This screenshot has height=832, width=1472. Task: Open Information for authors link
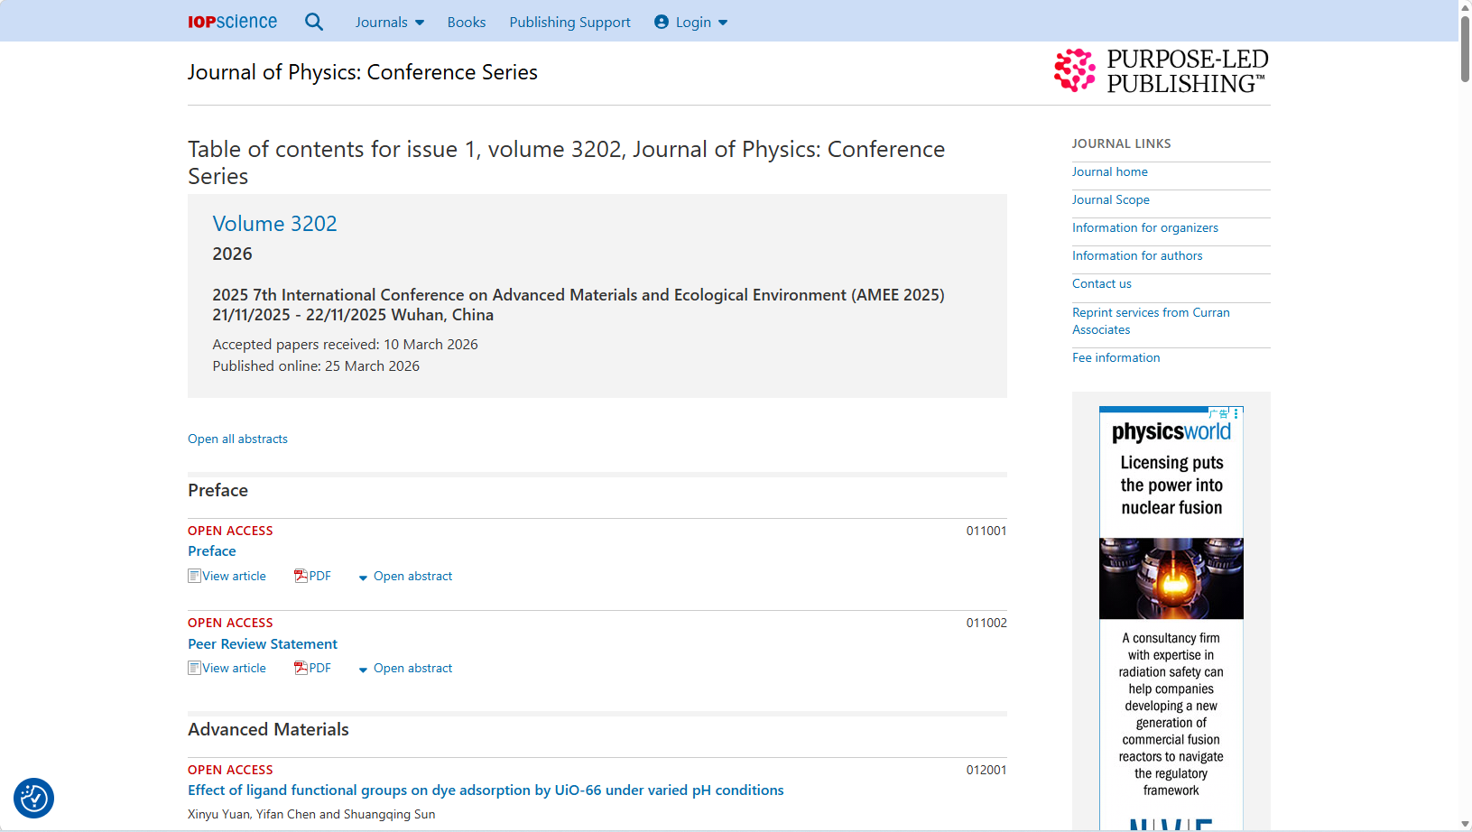1136,255
